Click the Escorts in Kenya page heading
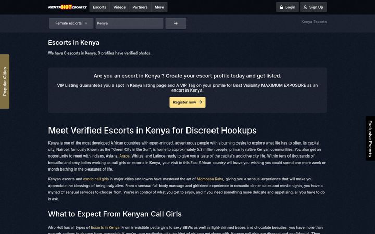The image size is (375, 234). pos(73,43)
